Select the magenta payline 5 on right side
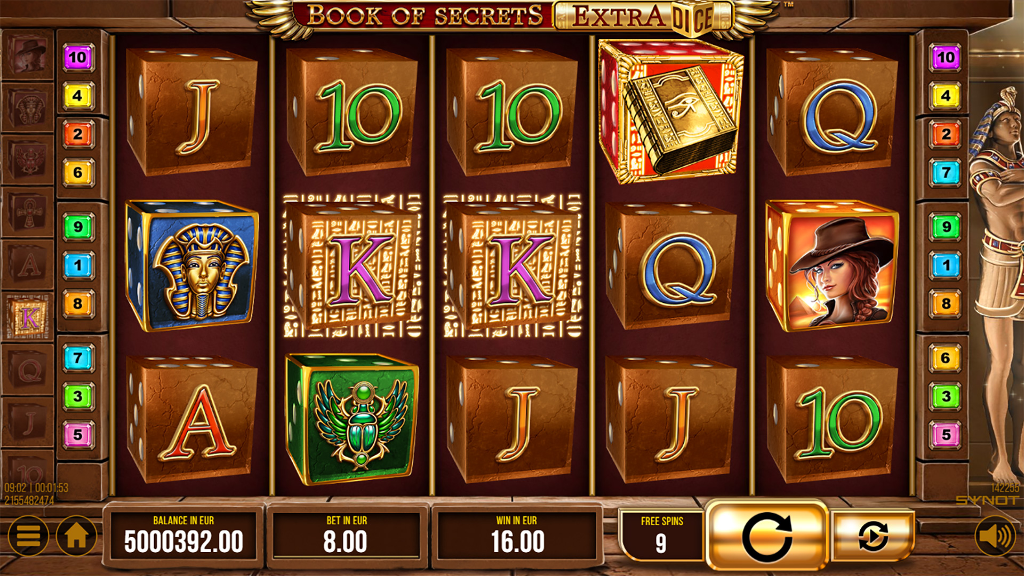The image size is (1024, 576). (946, 434)
